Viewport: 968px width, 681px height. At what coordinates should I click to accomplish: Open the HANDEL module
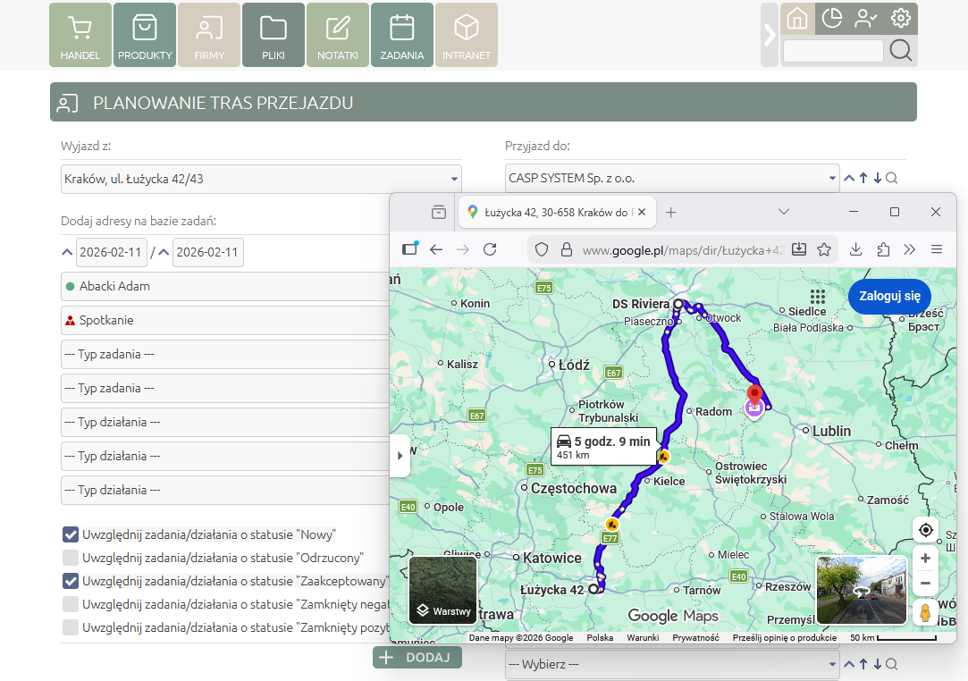click(x=80, y=35)
